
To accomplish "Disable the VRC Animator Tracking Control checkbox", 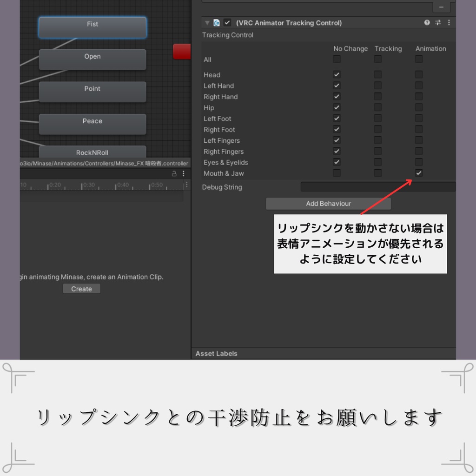I will point(227,22).
